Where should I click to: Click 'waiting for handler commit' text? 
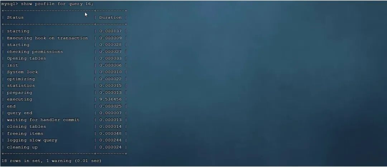[x=43, y=120]
